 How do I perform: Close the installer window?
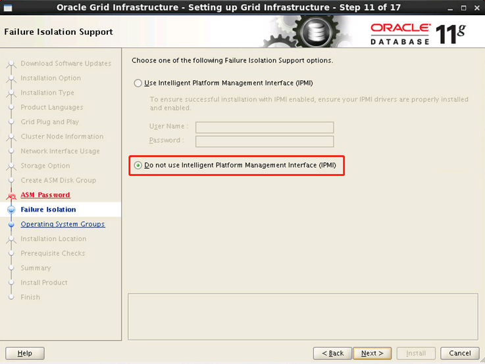coord(476,8)
